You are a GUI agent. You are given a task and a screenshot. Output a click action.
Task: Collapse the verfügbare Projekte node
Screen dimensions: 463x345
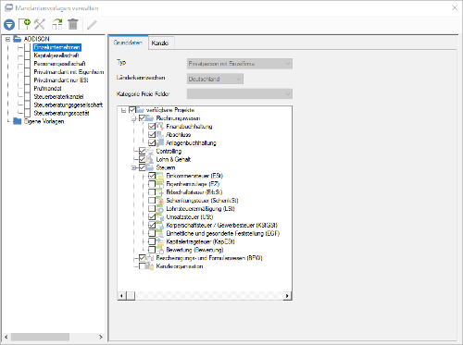[x=123, y=110]
